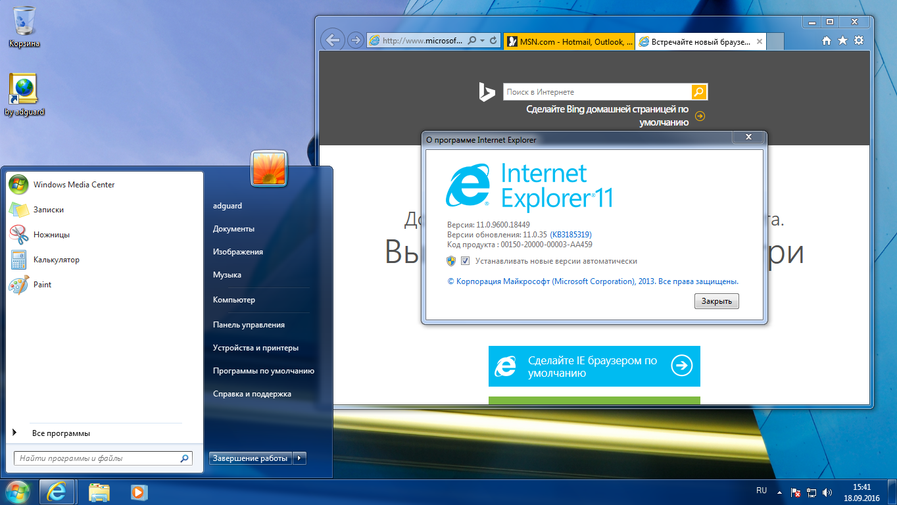Click the Bing search field on page
The height and width of the screenshot is (505, 897).
597,92
